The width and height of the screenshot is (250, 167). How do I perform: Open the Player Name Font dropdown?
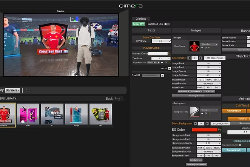point(153,62)
